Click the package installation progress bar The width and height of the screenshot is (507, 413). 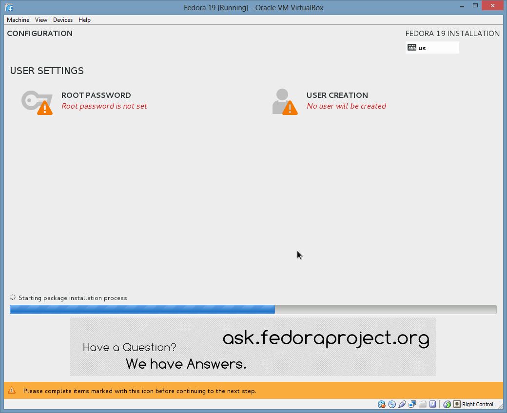click(x=253, y=309)
